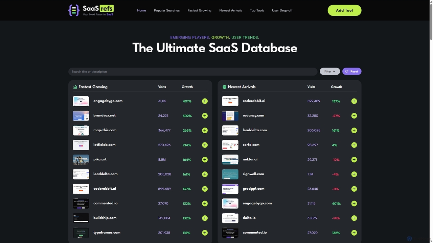The width and height of the screenshot is (433, 243).
Task: Click plus icon for commented.io in Fastest Growing
Action: click(x=205, y=204)
